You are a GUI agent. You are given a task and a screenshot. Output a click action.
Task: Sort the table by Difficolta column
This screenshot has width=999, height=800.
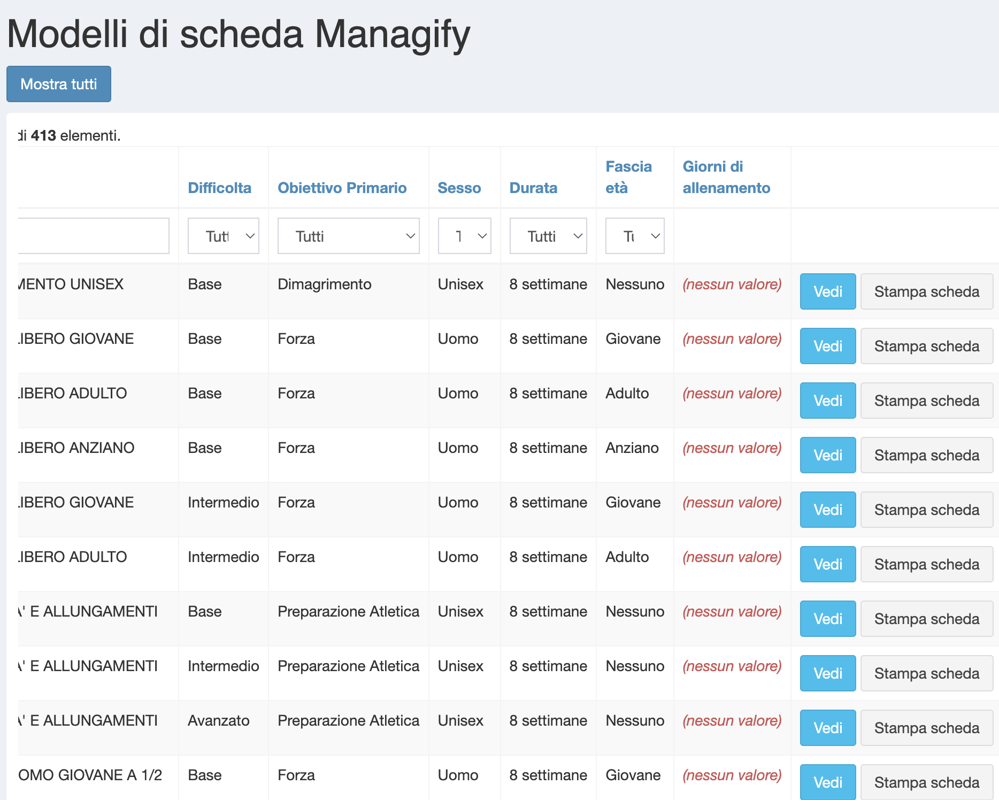[220, 188]
